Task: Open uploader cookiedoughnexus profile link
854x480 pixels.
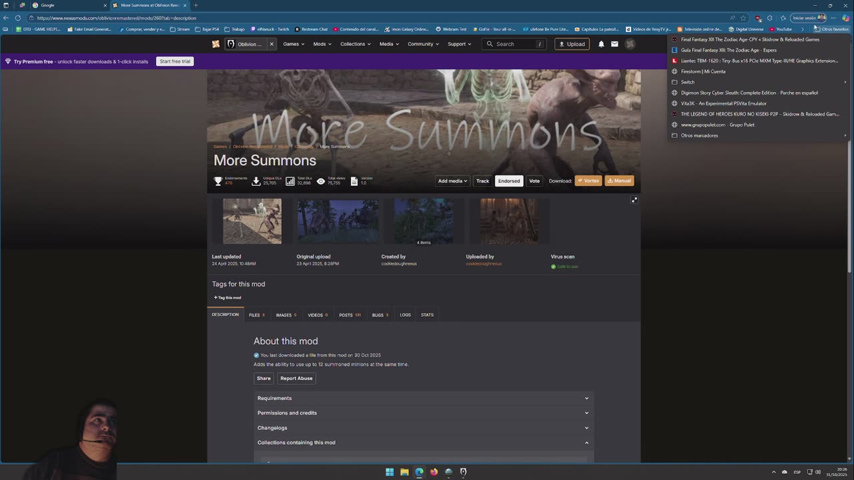Action: (x=484, y=263)
